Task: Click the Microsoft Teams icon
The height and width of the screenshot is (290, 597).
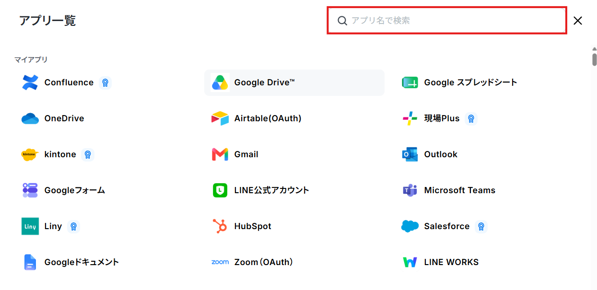Action: pyautogui.click(x=410, y=190)
